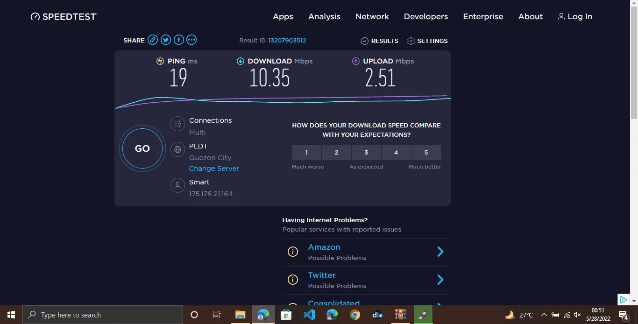Copy the result link via share link icon
The image size is (638, 324).
tap(153, 40)
